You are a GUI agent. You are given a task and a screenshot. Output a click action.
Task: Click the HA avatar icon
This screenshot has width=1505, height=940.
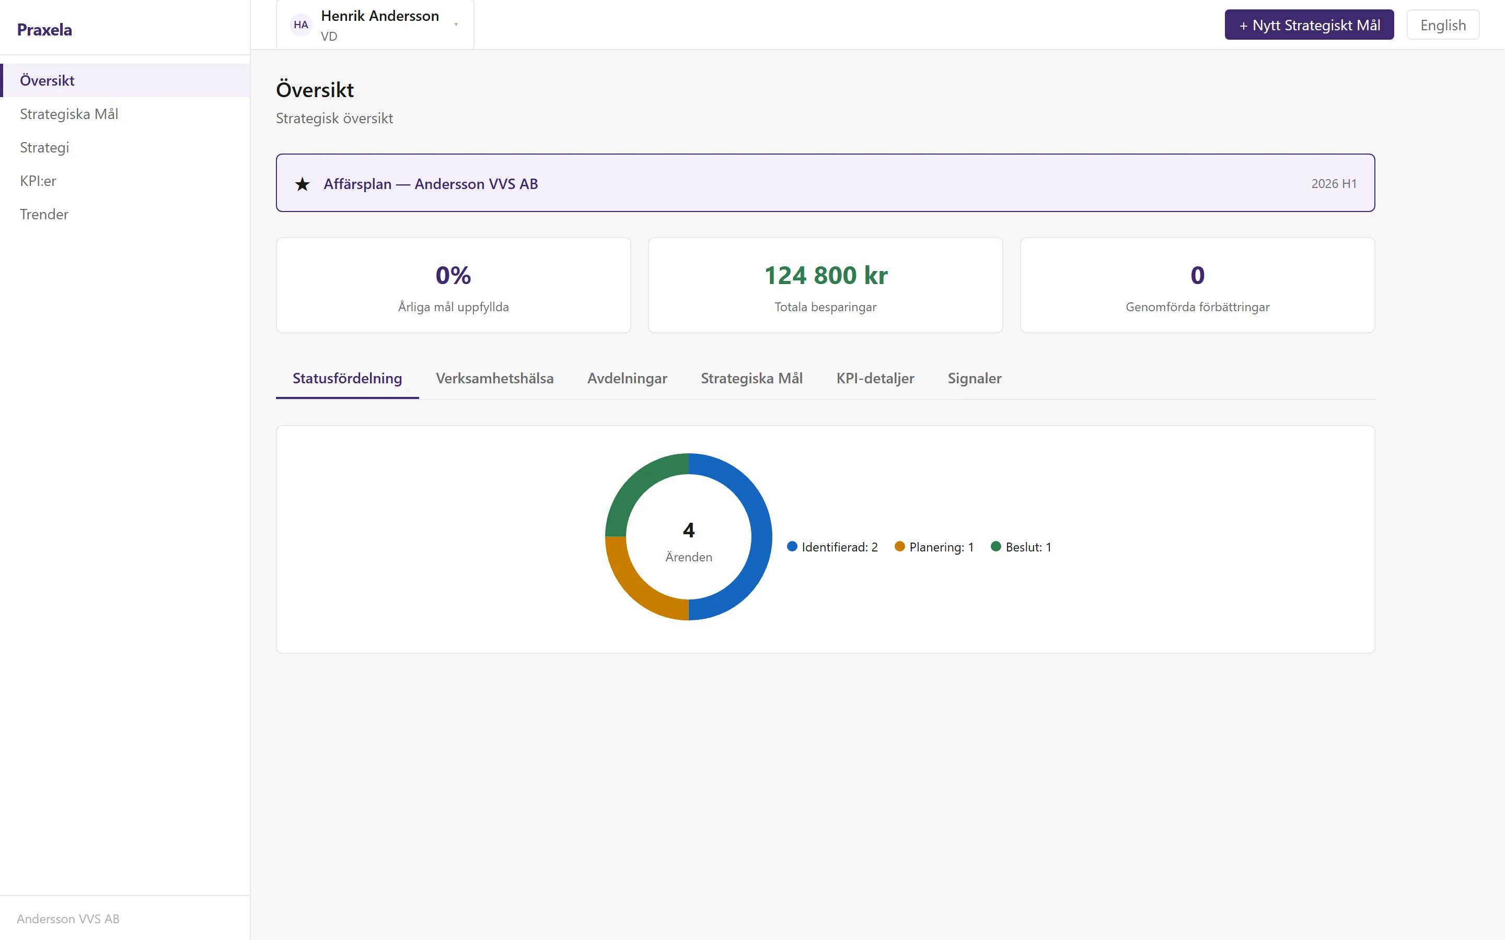point(301,25)
